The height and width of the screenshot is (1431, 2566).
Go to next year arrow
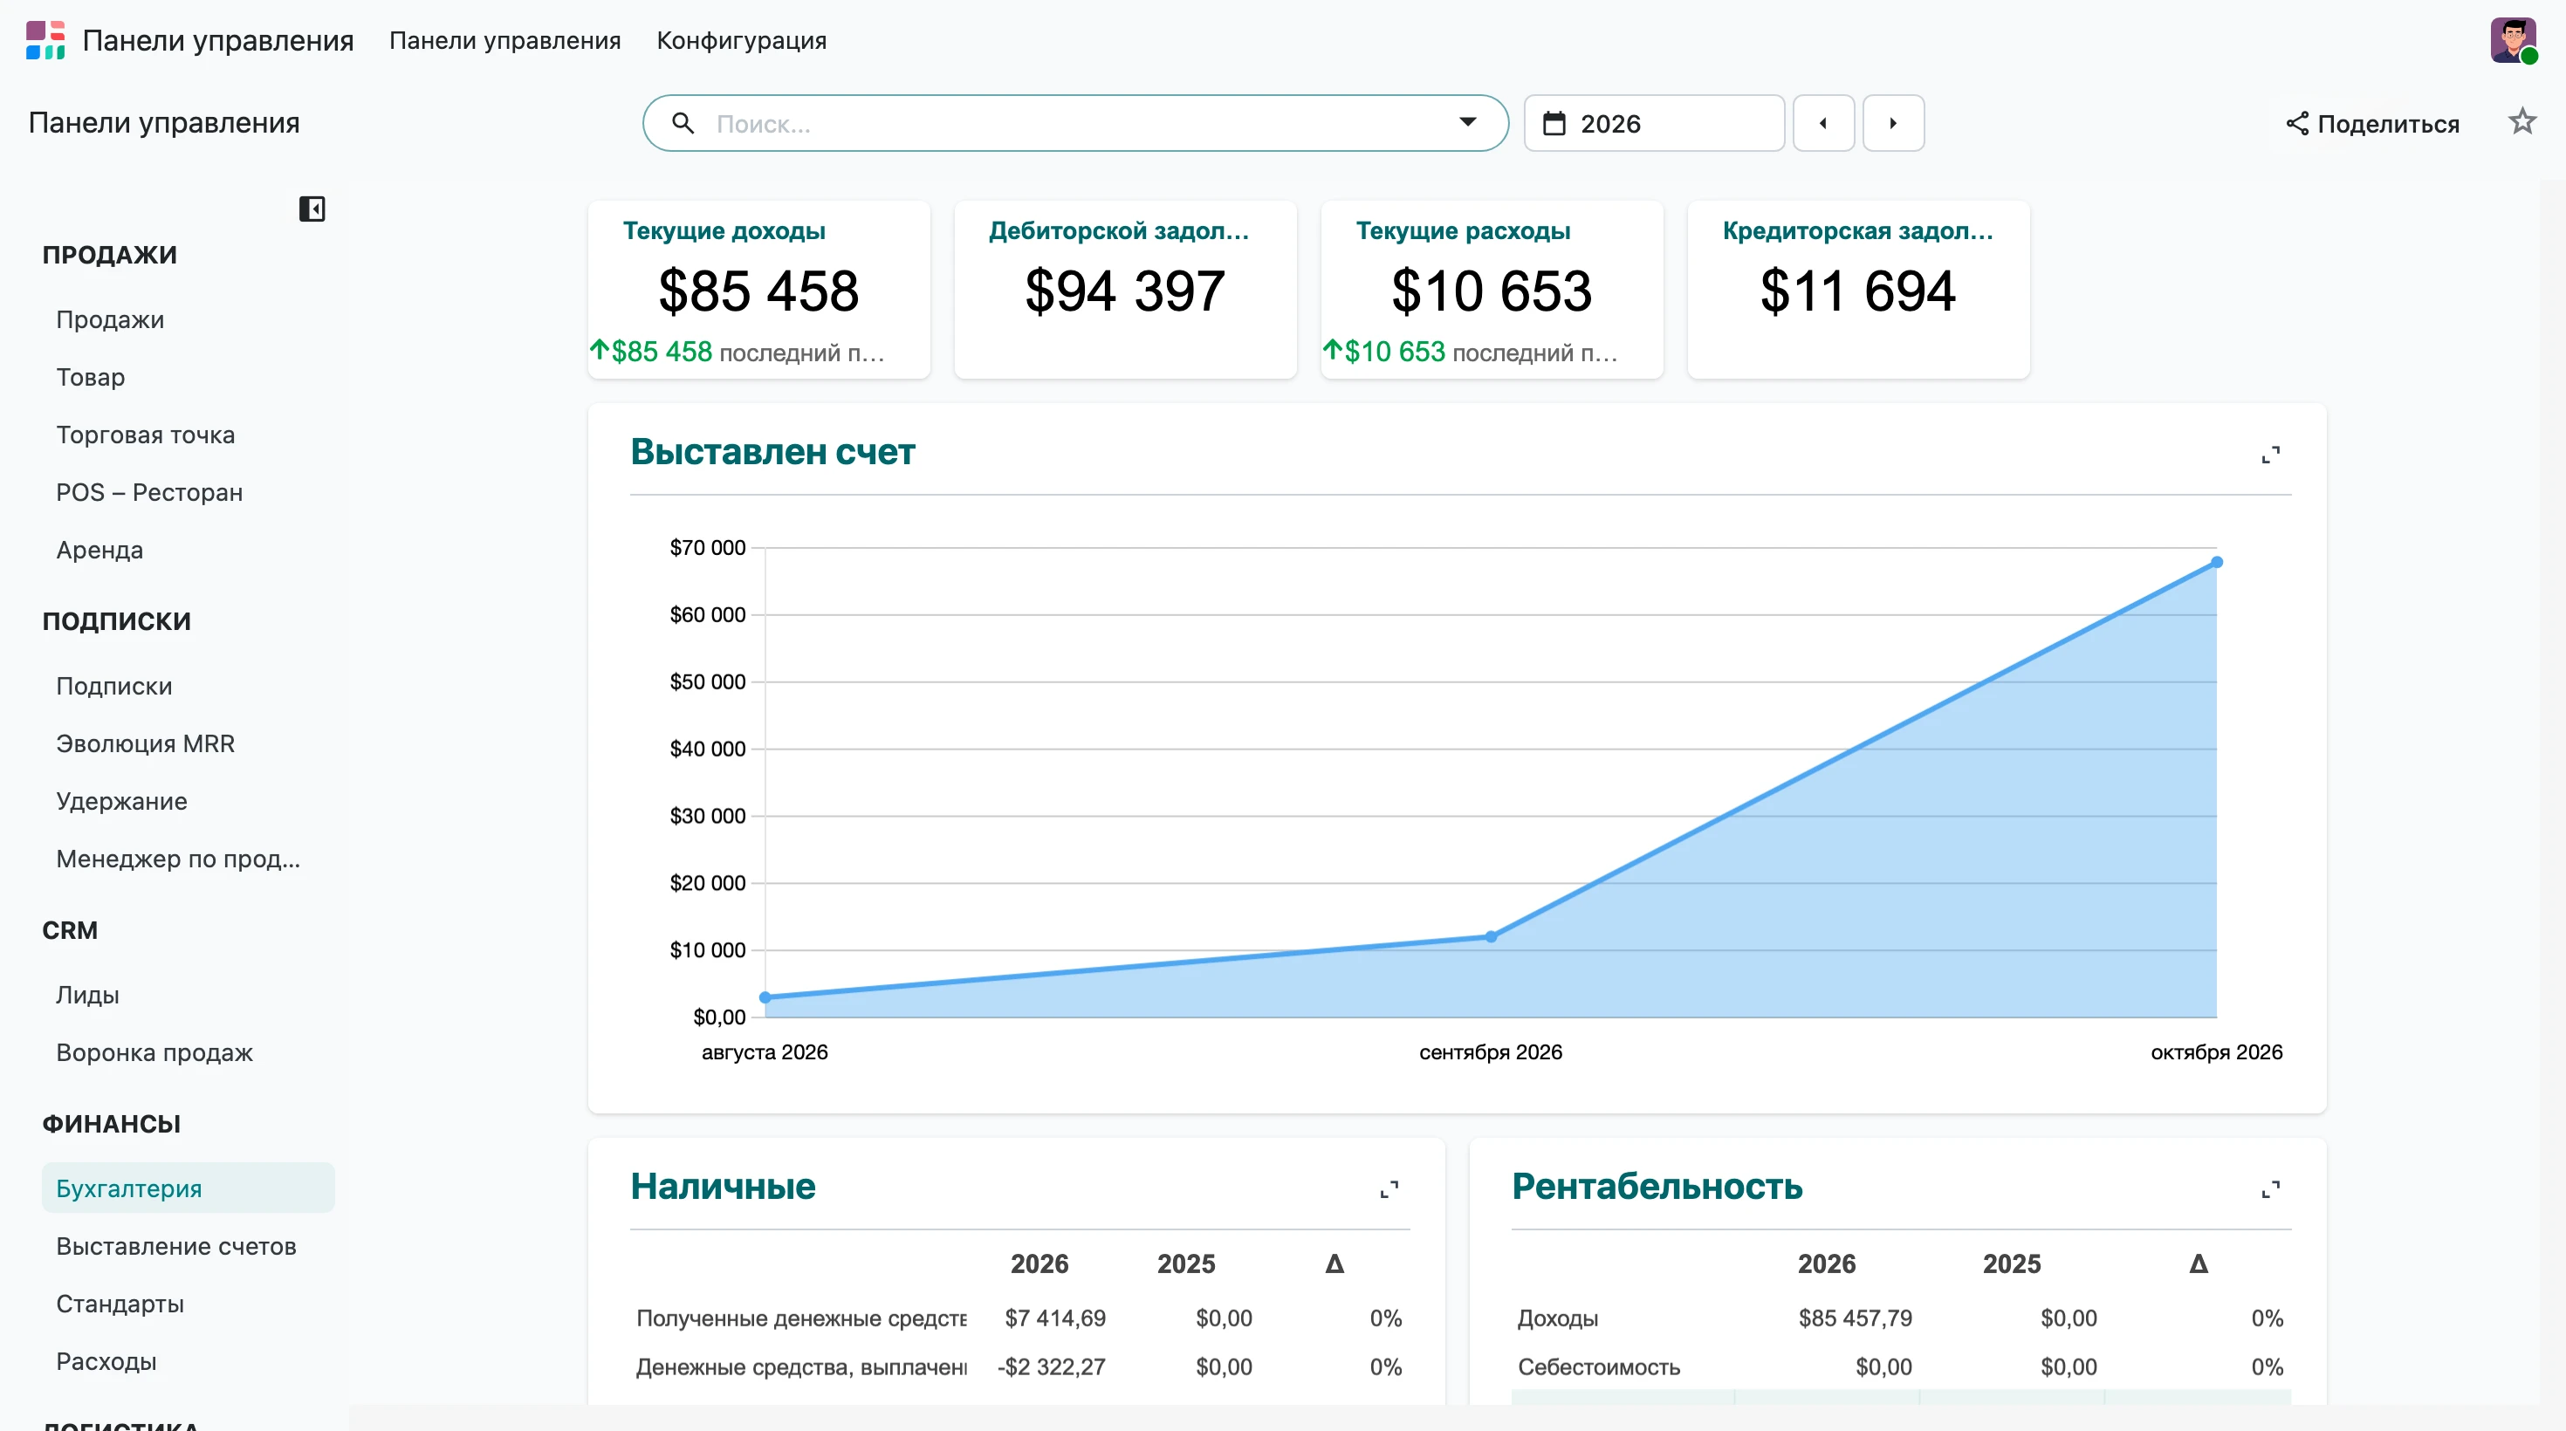coord(1892,124)
